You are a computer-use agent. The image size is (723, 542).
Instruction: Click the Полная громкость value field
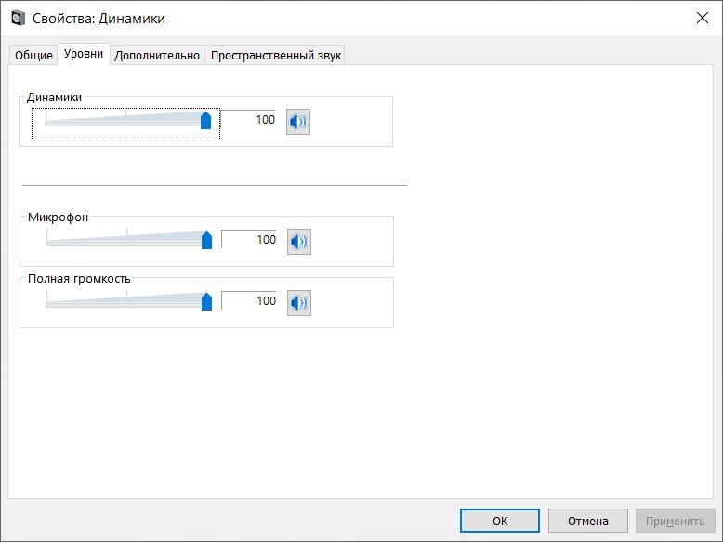249,301
